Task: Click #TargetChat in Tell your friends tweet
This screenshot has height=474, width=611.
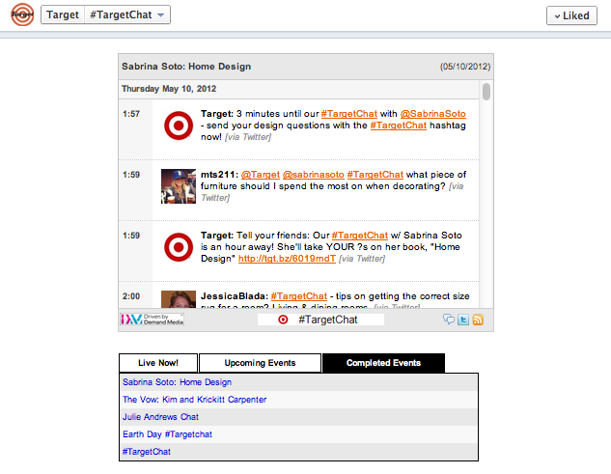Action: click(x=360, y=236)
